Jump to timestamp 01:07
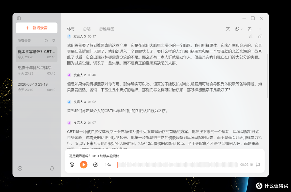Viewport: 291px width, 192px height. (x=92, y=123)
